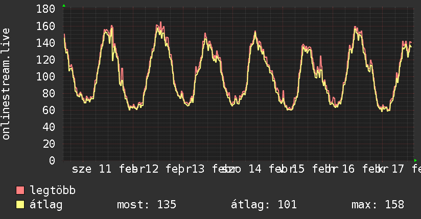Click the green arrow ending the x-axis
421x219 pixels.
415,160
